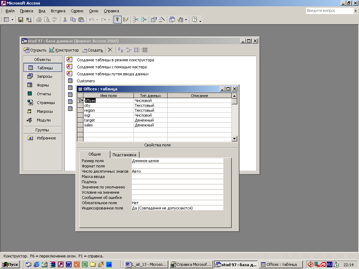The image size is (359, 269).
Task: Click the row selector for sales field
Action: 80,125
